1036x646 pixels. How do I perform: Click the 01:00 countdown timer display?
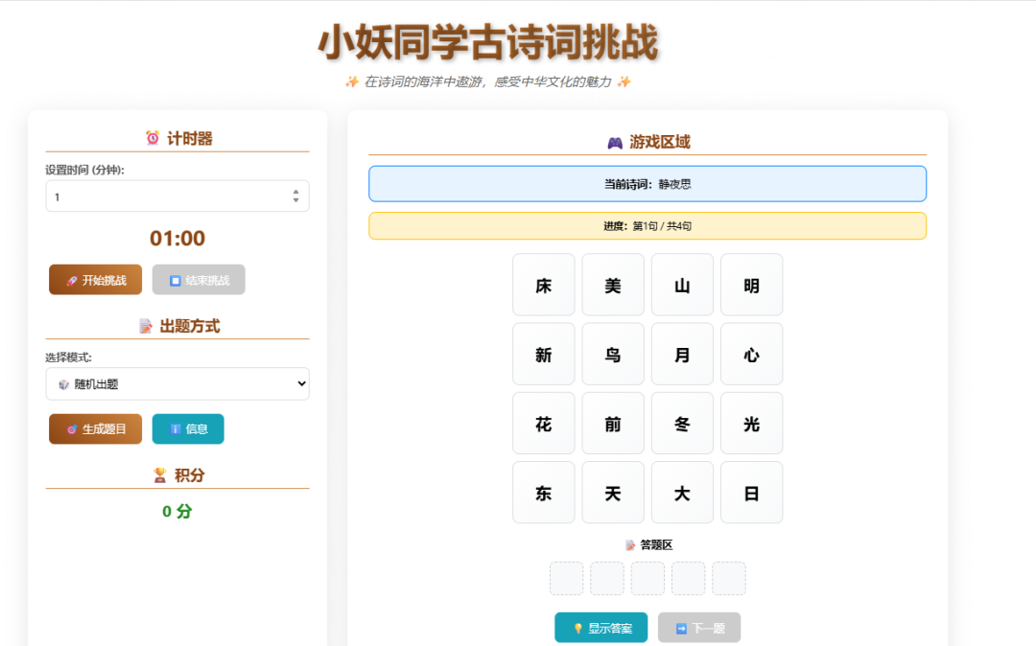[177, 239]
